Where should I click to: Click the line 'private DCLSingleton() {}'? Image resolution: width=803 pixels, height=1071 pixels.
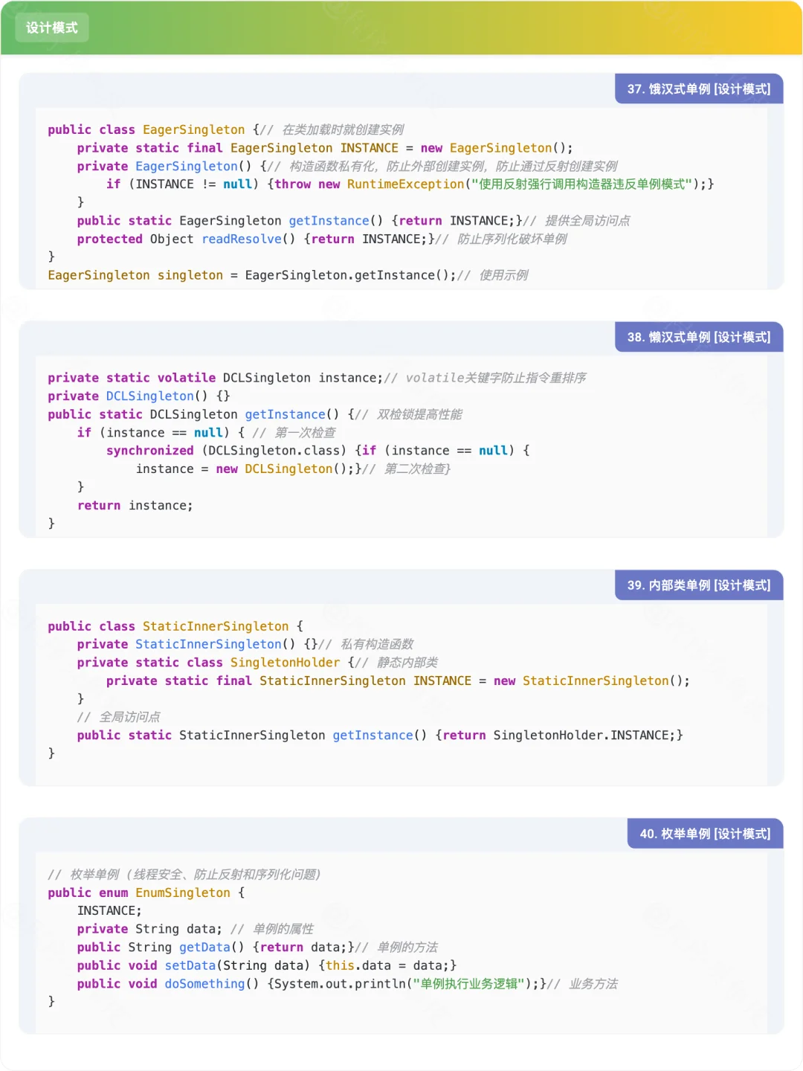(x=139, y=396)
